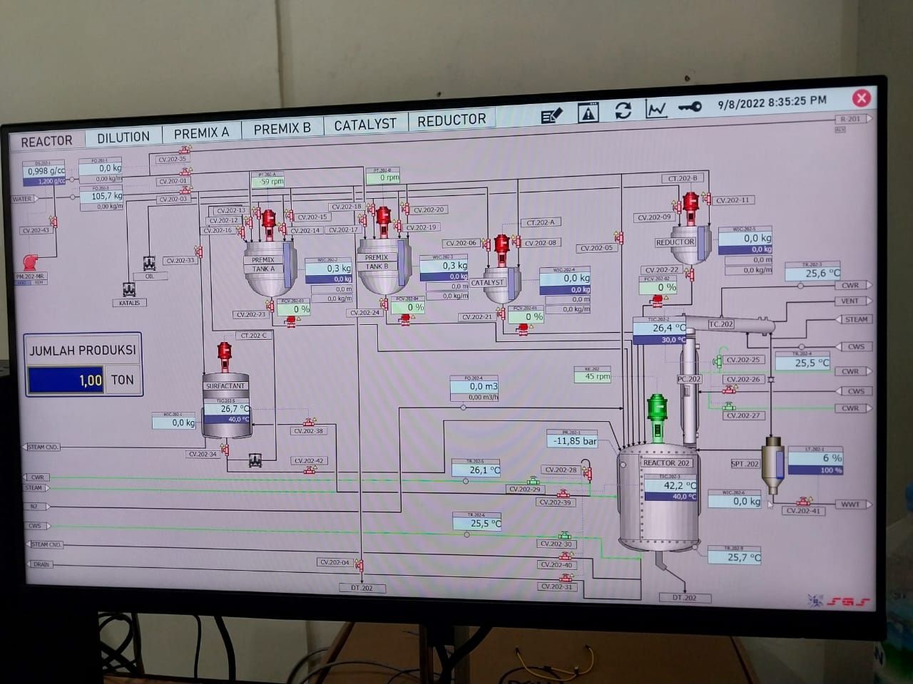The image size is (913, 684).
Task: Click the refresh icon in the toolbar
Action: point(623,111)
